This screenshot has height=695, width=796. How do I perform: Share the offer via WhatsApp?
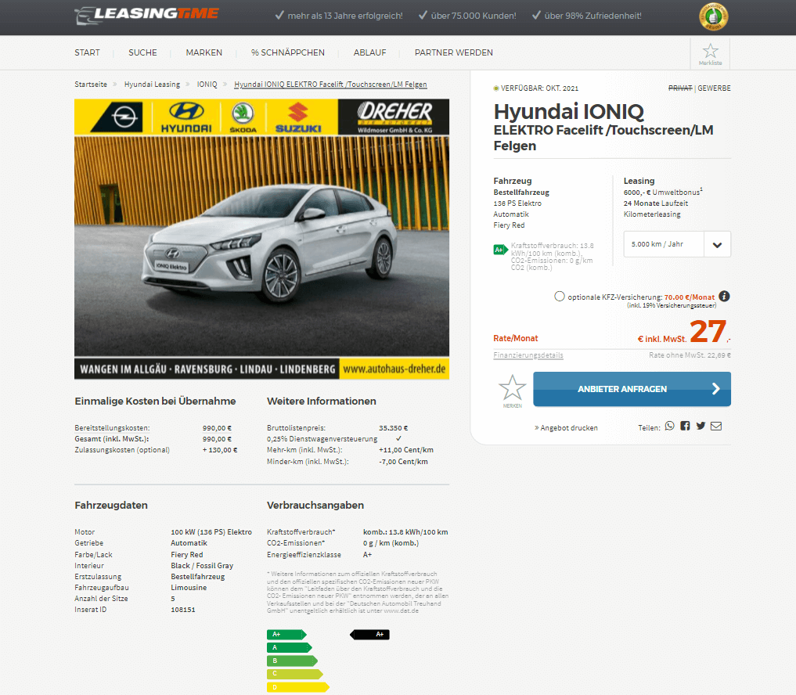[670, 426]
